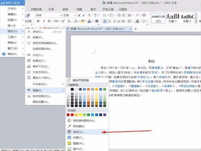Open the 工具(T) menu
Image resolution: width=201 pixels, height=151 pixels.
(12, 37)
